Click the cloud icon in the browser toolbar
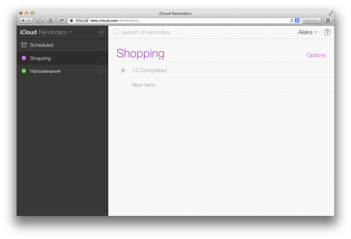 [x=40, y=20]
